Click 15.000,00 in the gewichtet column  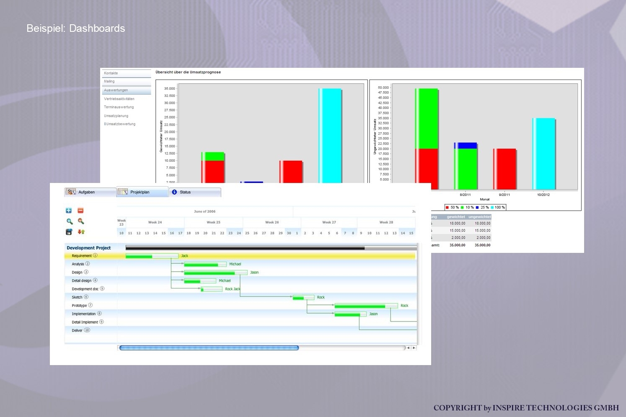click(458, 231)
